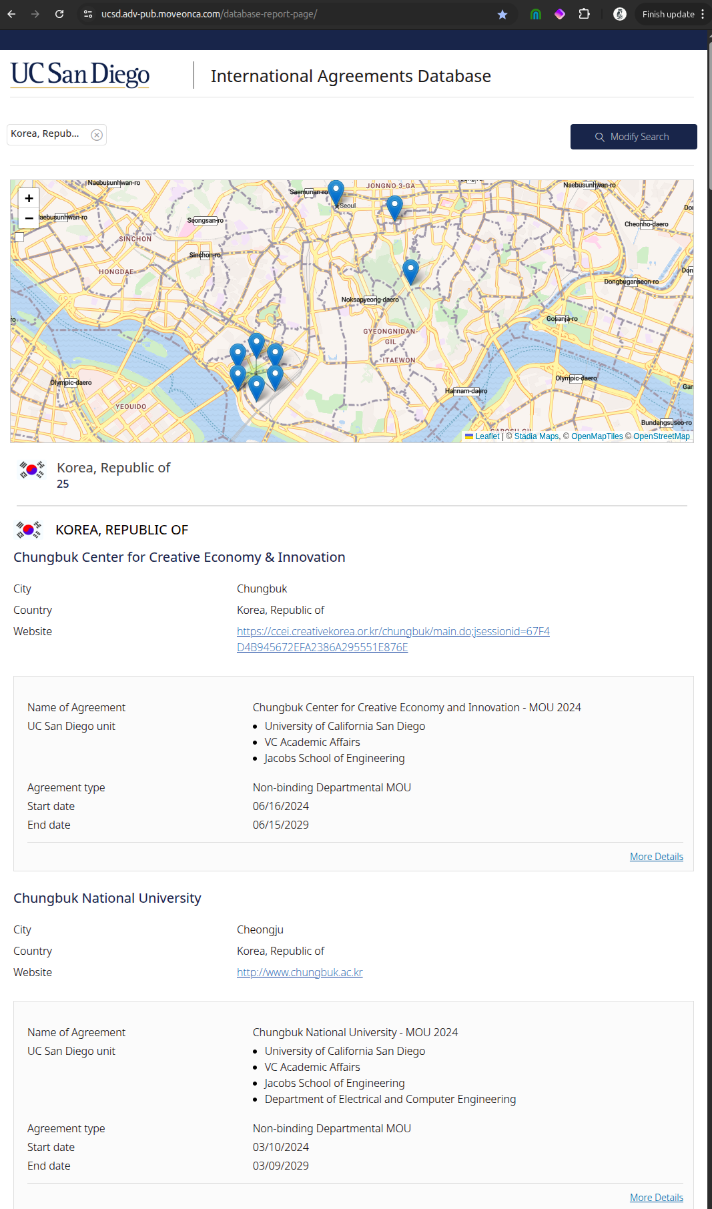Click the Modify Search button
The width and height of the screenshot is (712, 1209).
coord(634,137)
